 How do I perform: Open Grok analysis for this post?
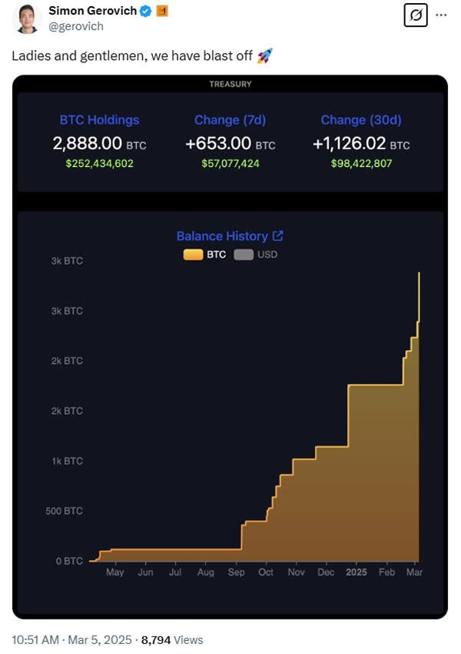point(416,15)
